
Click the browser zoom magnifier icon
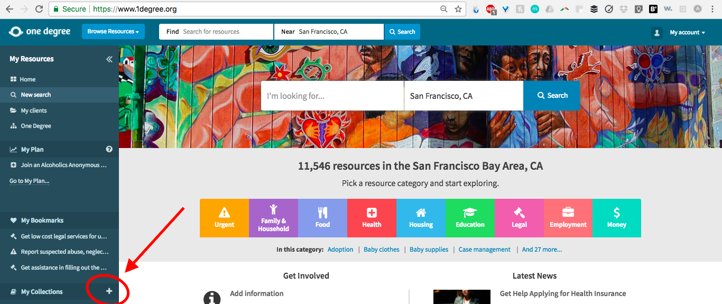[x=444, y=9]
